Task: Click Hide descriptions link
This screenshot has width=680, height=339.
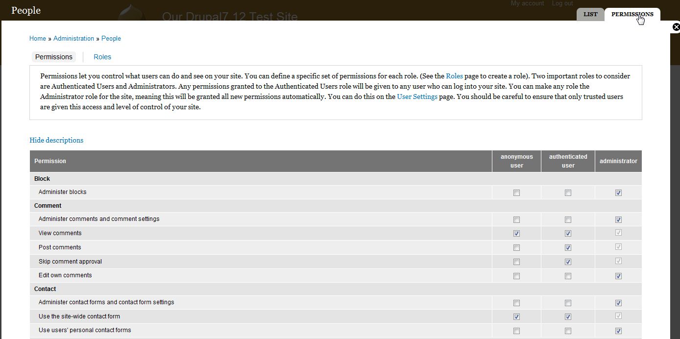Action: [56, 140]
